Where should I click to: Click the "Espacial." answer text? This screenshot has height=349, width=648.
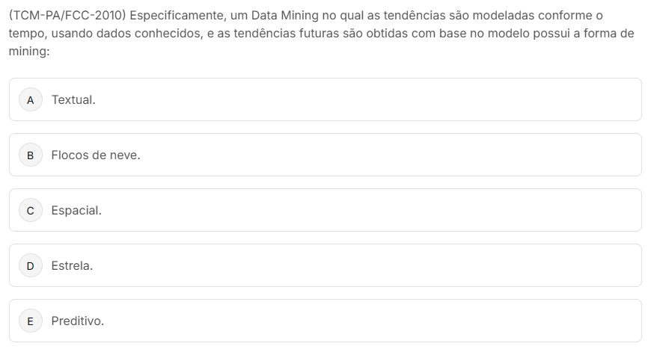tap(76, 211)
